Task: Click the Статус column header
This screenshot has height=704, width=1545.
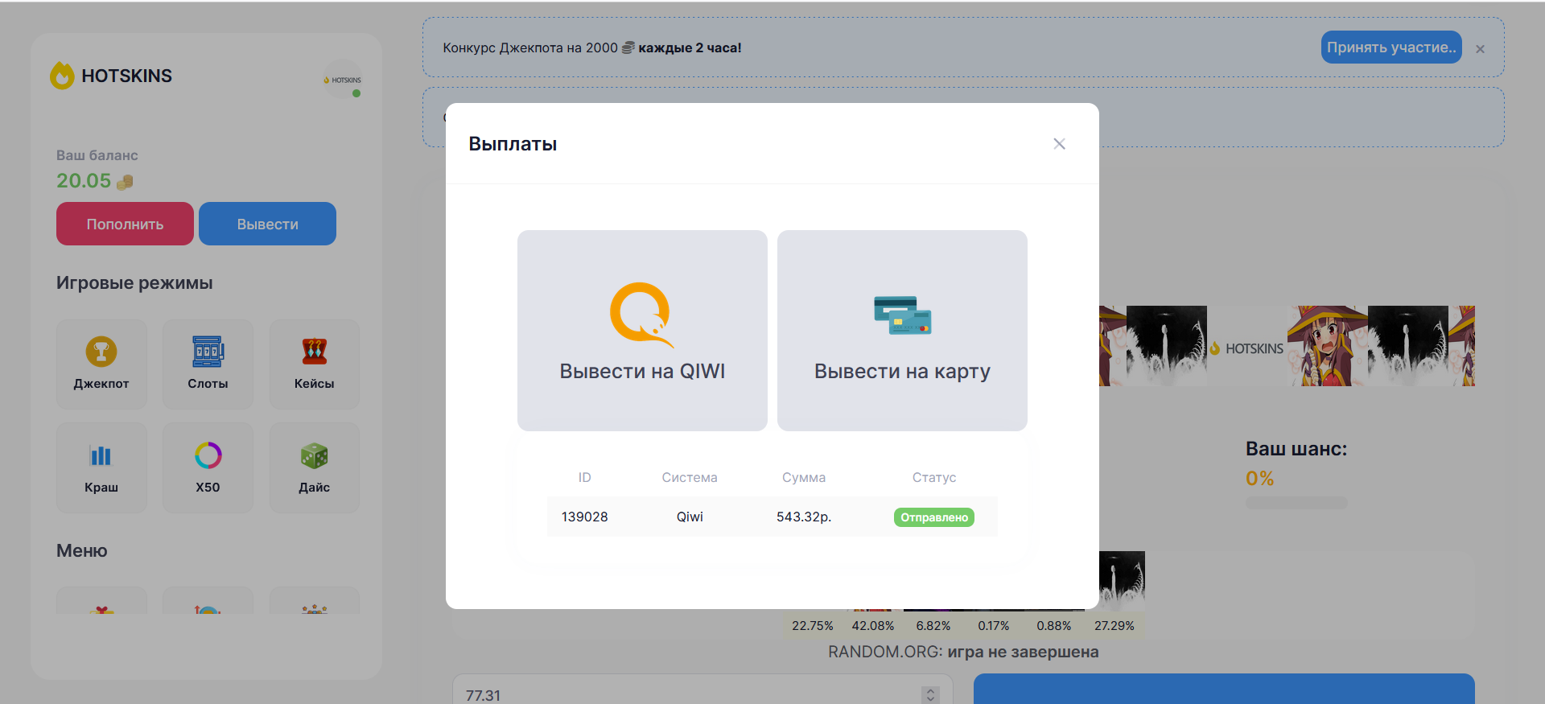Action: point(934,477)
